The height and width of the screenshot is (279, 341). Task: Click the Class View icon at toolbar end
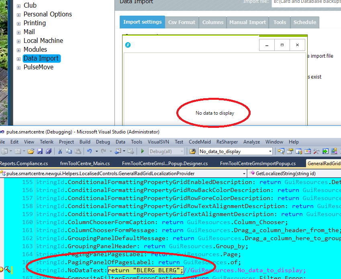pos(334,152)
